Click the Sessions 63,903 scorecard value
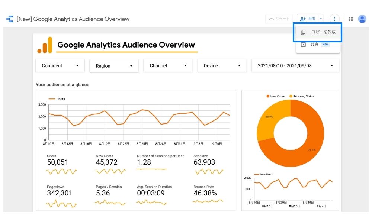This screenshot has width=372, height=223. click(x=204, y=162)
